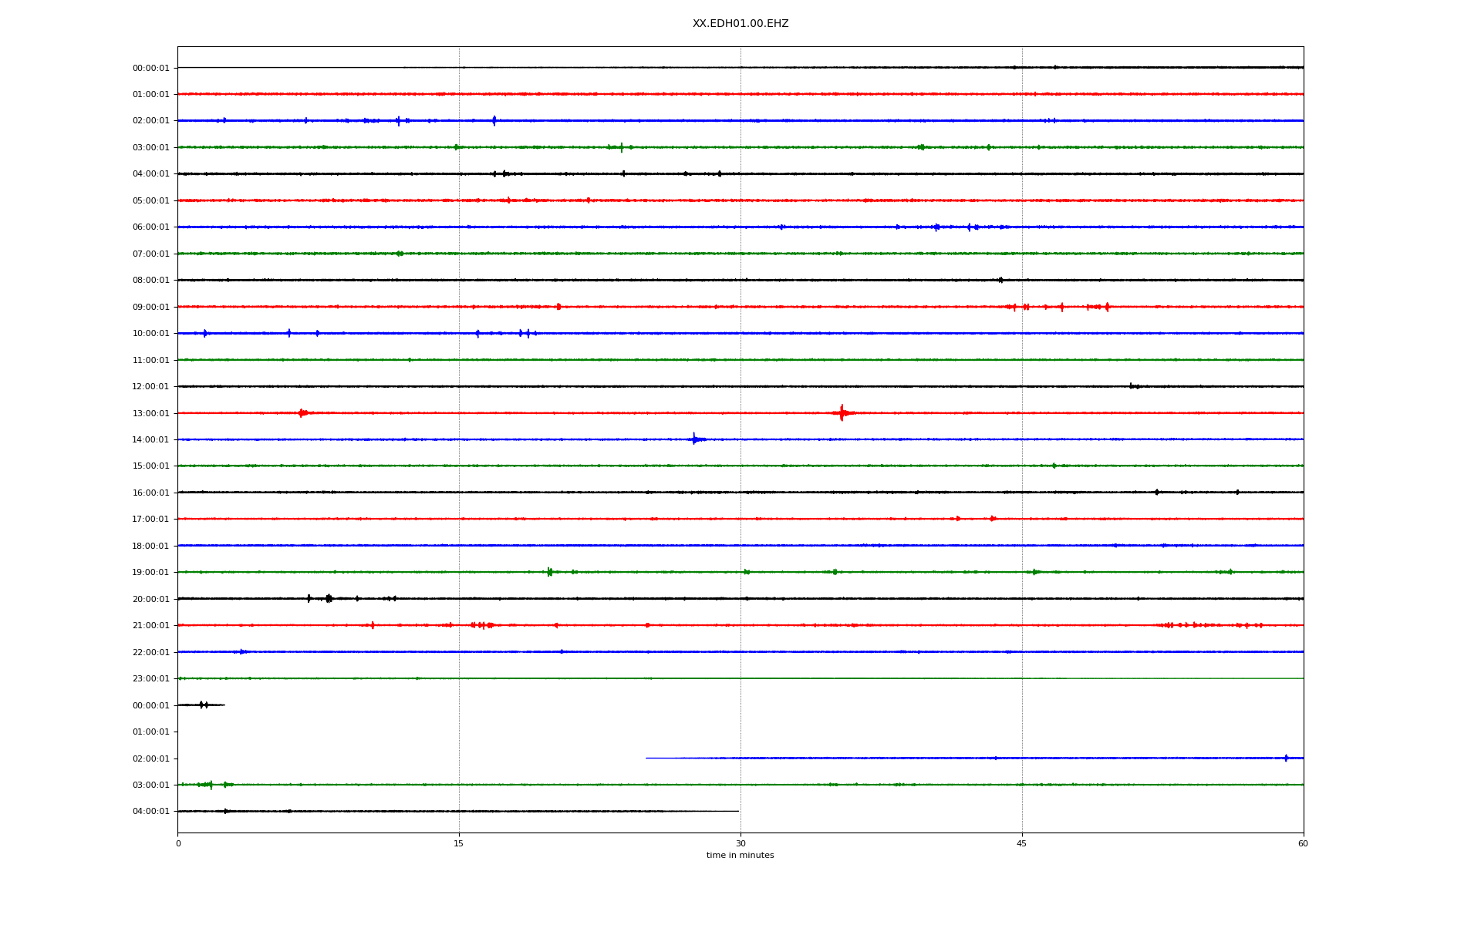This screenshot has width=1481, height=925.
Task: Click the plot title XX.EDH01.00.EHZ
Action: 740,24
